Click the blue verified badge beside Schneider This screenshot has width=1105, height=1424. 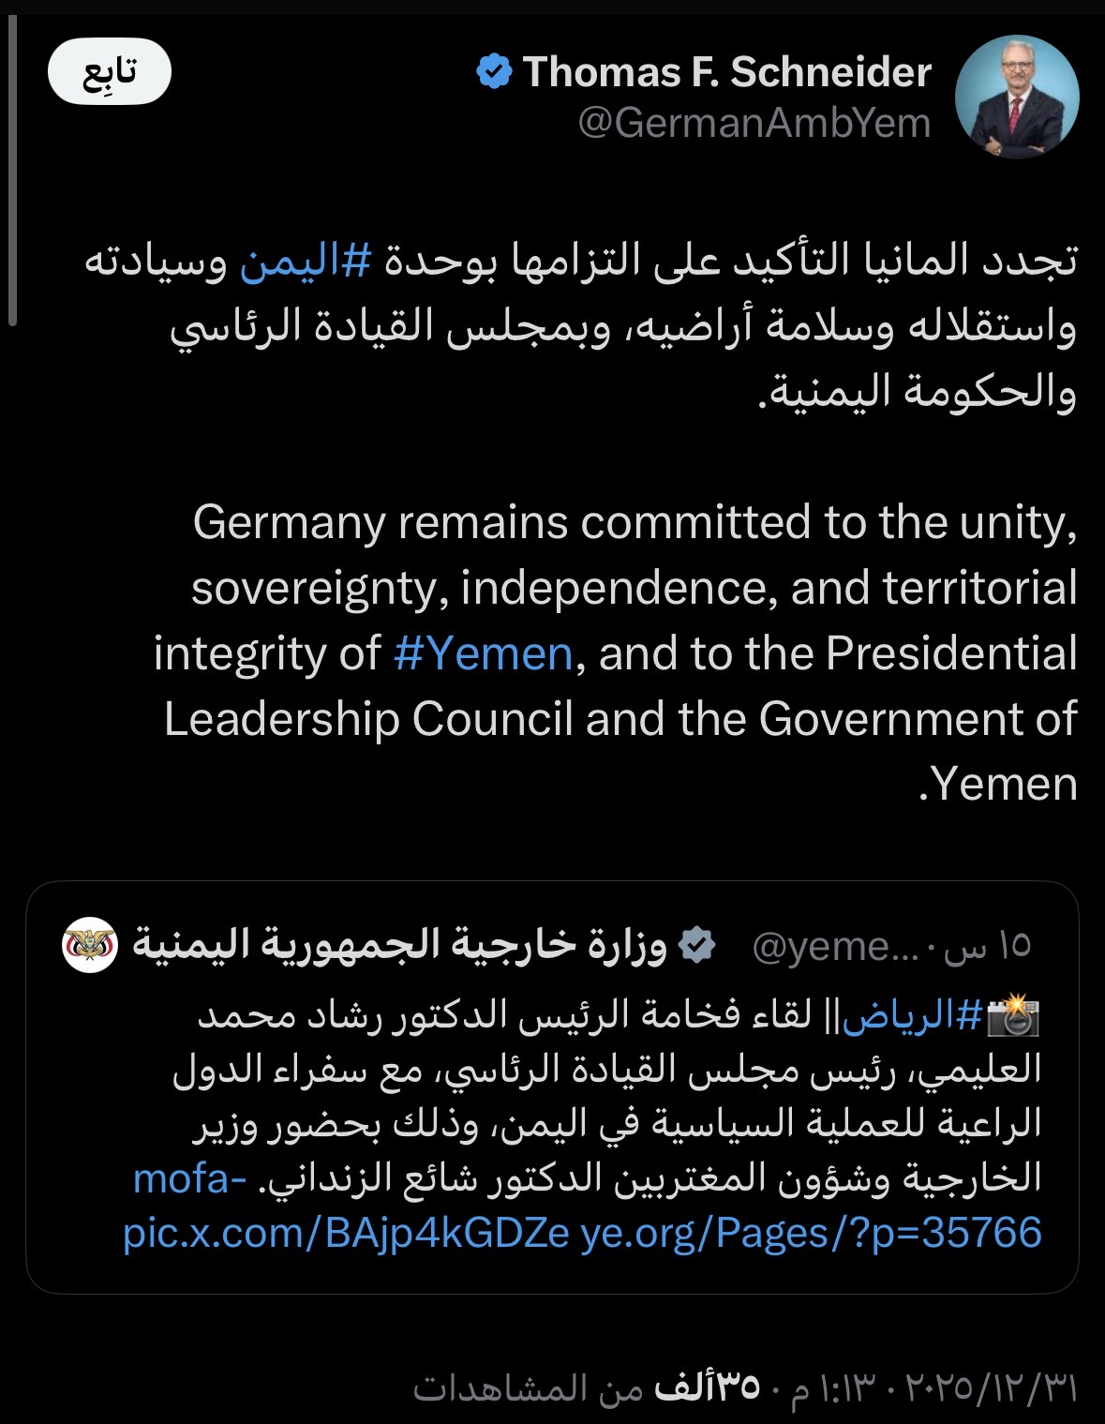click(x=494, y=72)
